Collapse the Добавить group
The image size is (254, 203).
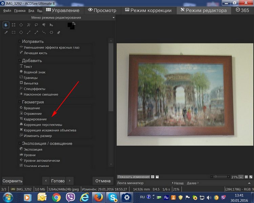[x=20, y=61]
